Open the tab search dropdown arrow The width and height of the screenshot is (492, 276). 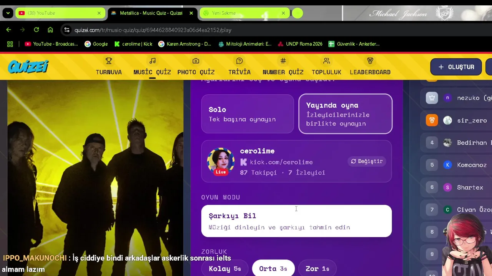click(x=8, y=13)
